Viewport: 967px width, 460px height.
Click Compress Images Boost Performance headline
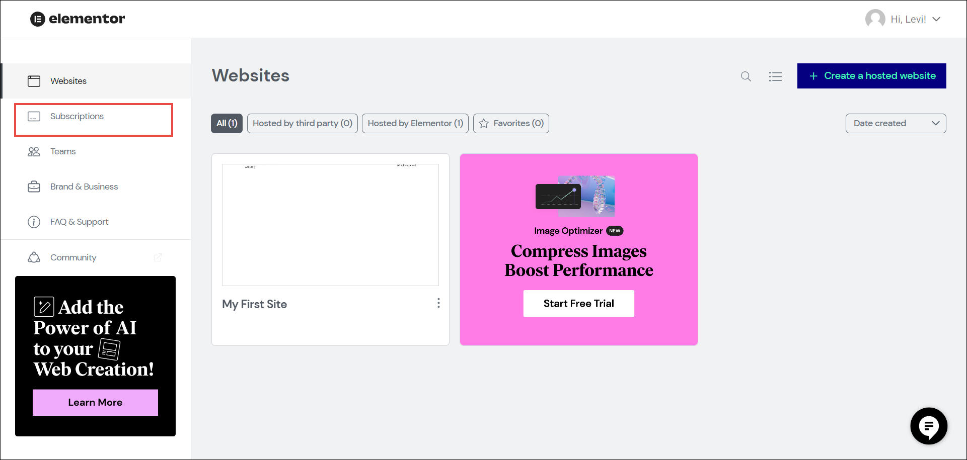579,260
